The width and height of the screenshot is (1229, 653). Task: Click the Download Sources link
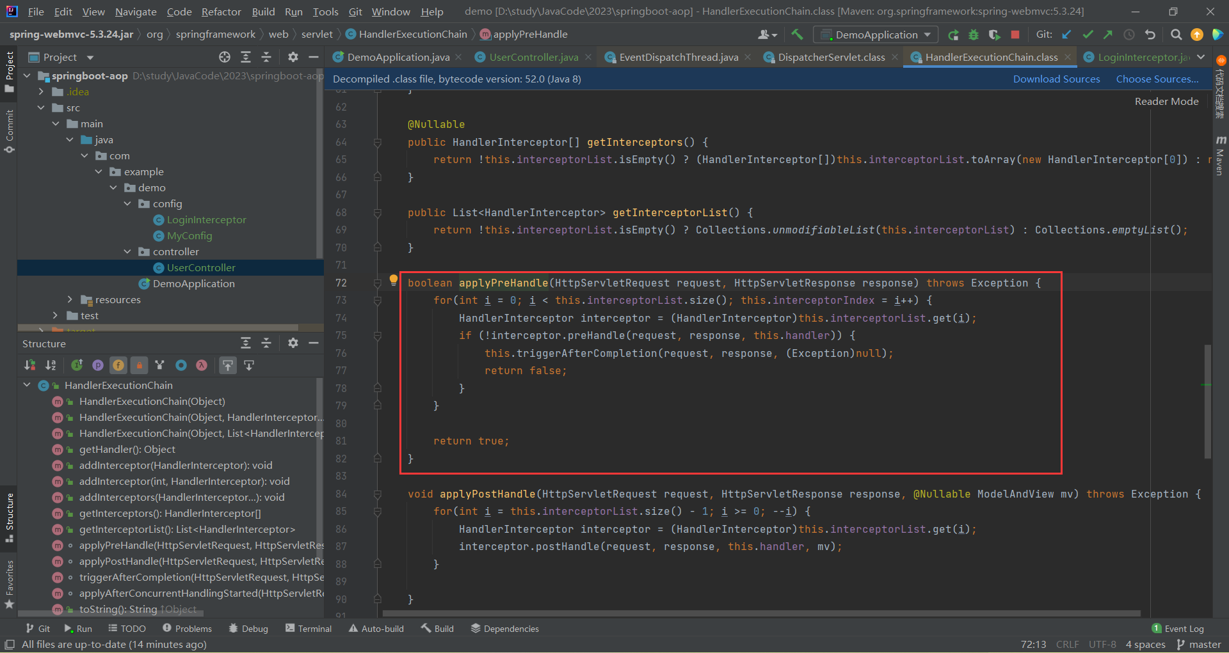1056,79
